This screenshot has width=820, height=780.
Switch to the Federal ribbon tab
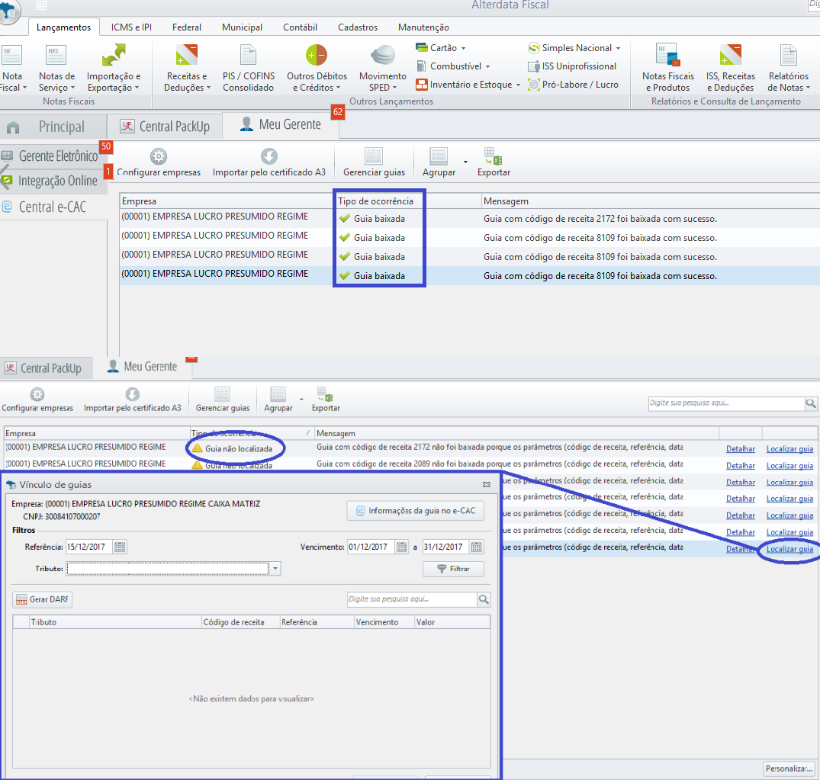(187, 27)
